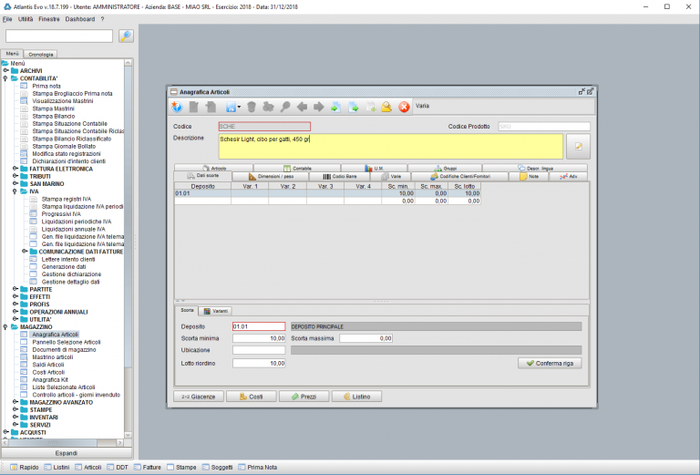700x475 pixels.
Task: Click the Listino button
Action: click(x=356, y=397)
